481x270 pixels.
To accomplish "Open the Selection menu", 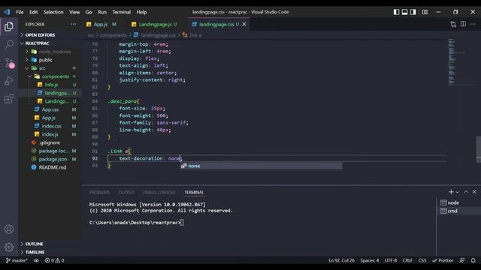I will [53, 12].
